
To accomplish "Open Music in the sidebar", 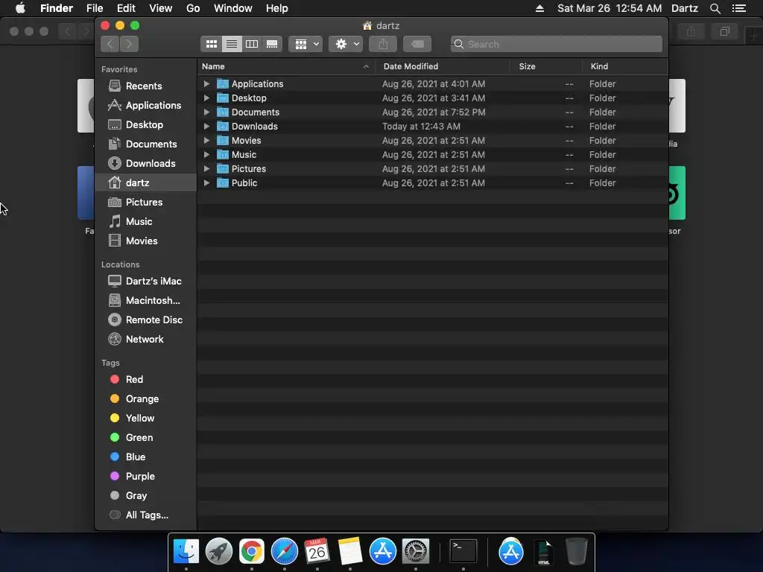I will 145,221.
